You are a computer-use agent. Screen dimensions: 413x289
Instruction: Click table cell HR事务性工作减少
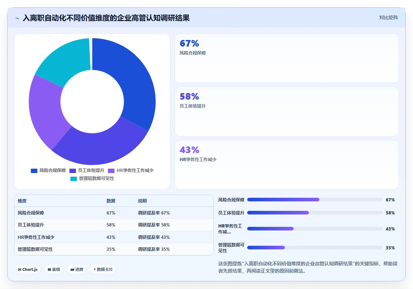(x=36, y=237)
